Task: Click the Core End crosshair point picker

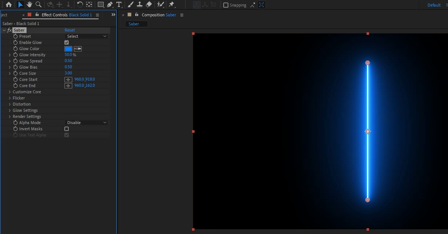Action: coord(68,86)
